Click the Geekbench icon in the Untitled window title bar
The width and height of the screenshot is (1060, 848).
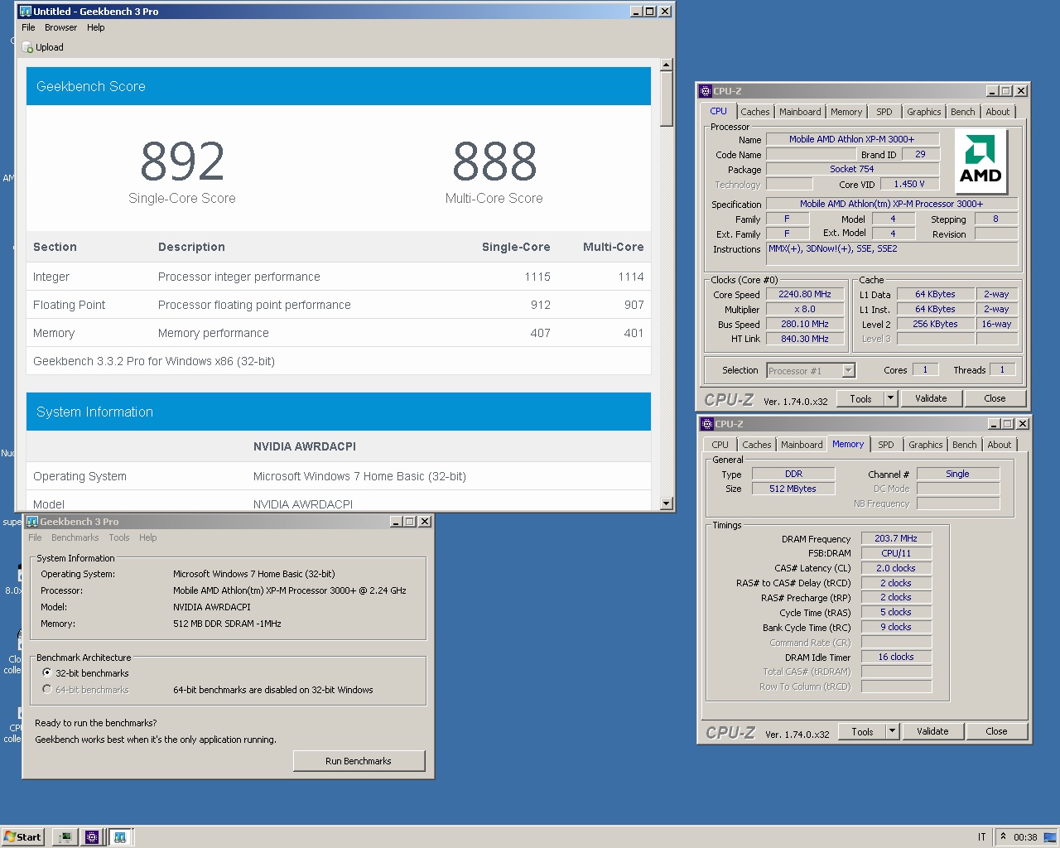pos(26,12)
